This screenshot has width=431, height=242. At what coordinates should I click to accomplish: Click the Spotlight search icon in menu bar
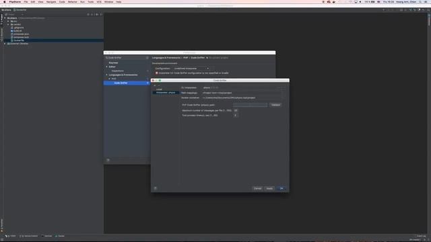420,1
